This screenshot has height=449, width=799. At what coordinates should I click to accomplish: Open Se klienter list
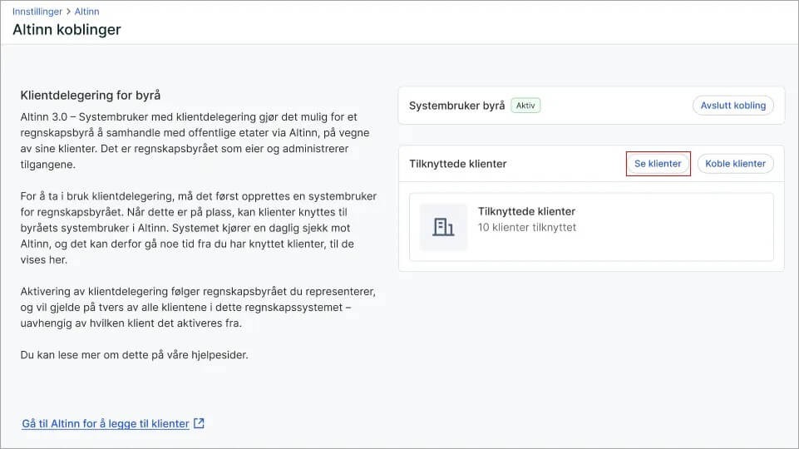[658, 164]
